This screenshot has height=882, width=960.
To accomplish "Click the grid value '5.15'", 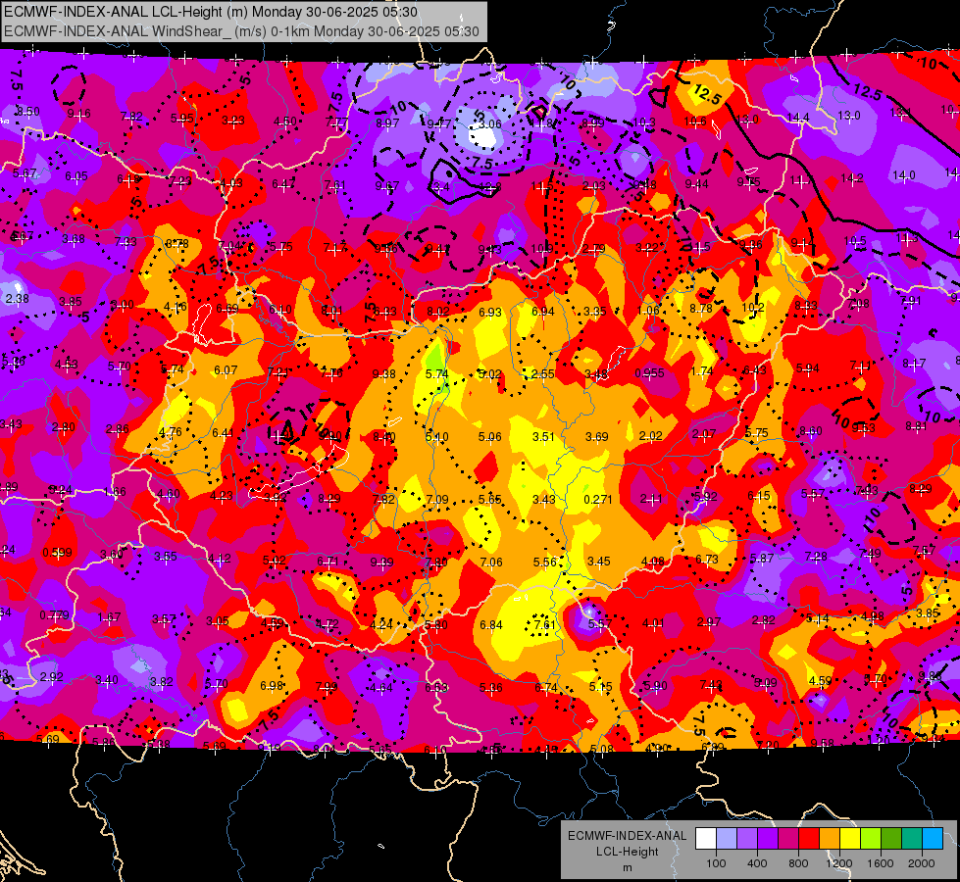I will tap(600, 687).
